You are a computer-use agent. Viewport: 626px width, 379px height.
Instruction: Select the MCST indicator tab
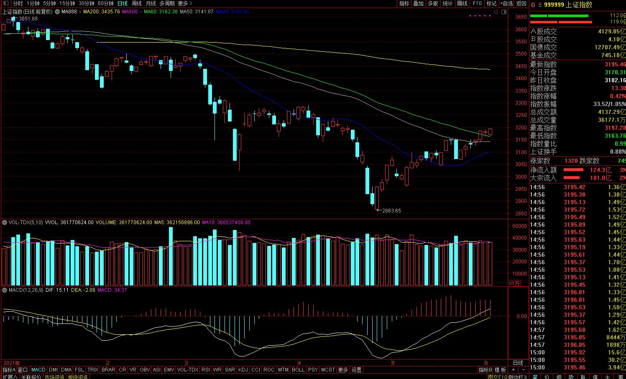(x=328, y=370)
